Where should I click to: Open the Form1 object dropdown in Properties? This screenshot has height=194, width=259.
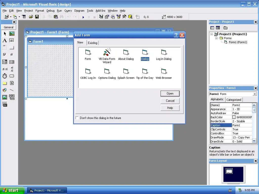click(255, 94)
